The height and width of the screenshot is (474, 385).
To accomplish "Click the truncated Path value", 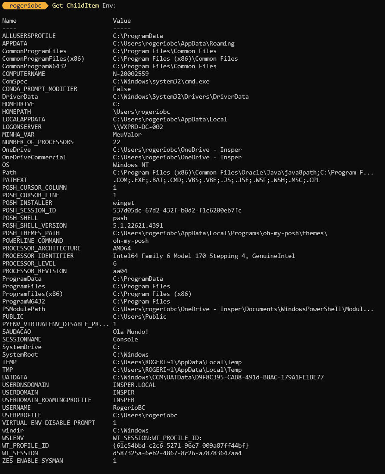I will [243, 173].
